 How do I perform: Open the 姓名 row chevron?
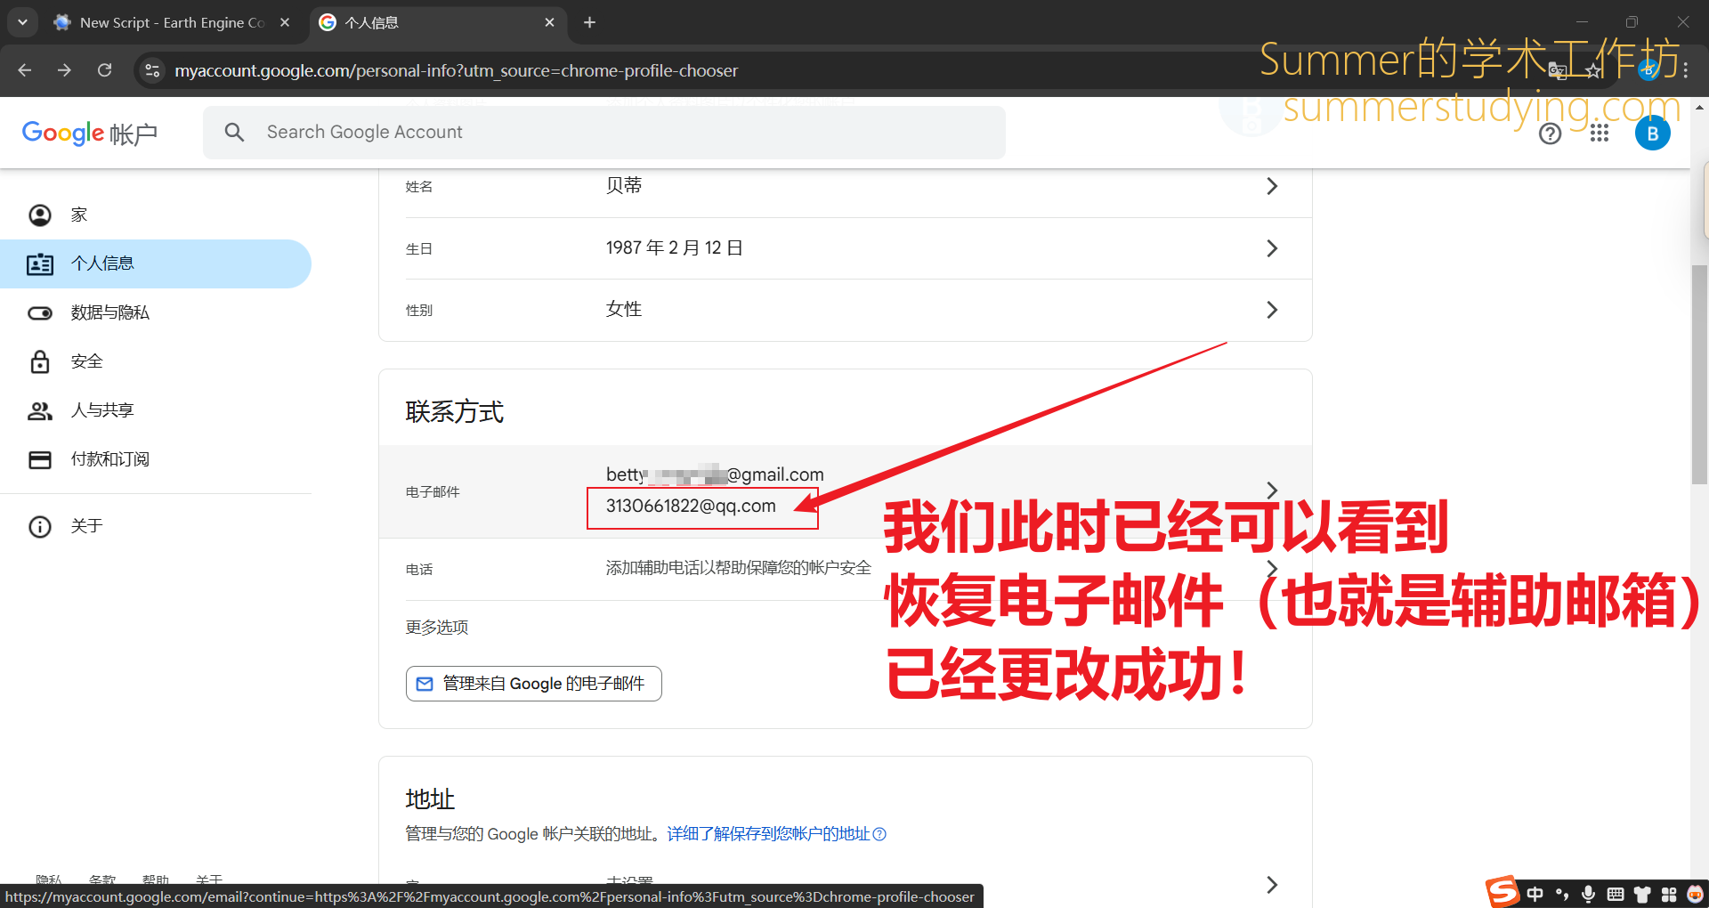pos(1272,186)
